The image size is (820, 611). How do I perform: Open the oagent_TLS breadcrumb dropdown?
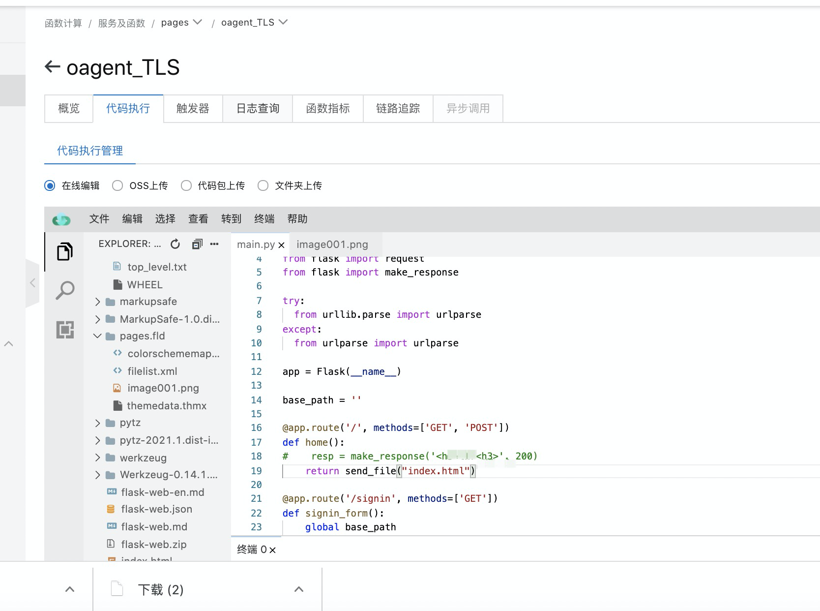pyautogui.click(x=283, y=22)
